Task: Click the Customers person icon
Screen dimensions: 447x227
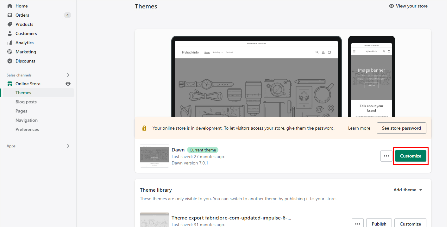Action: [x=10, y=33]
